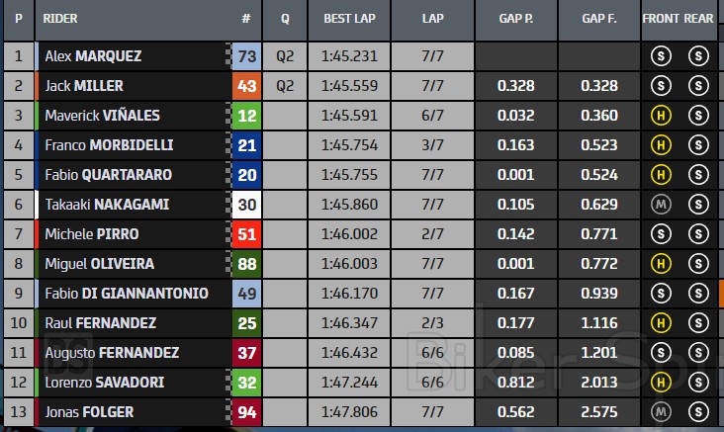This screenshot has width=724, height=432.
Task: Click the Q2 cell in Alex Marquez's row
Action: click(285, 56)
